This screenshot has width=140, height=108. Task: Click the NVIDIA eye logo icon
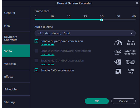(118, 62)
